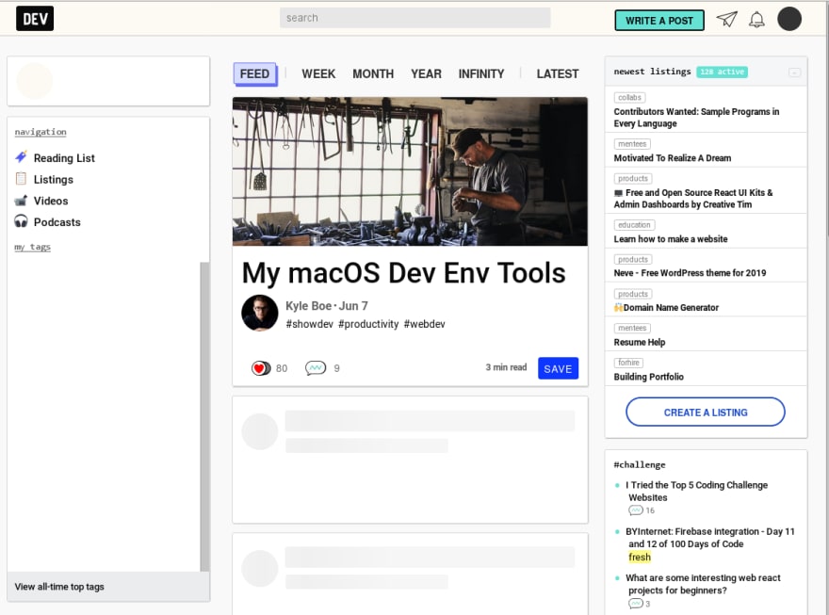Click the comments bubble icon on post
This screenshot has height=615, width=829.
coord(316,367)
